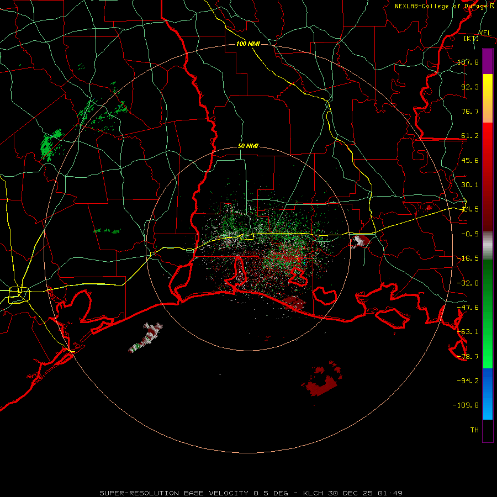Click the black TH segment of the color bar
The image size is (497, 497).
click(x=488, y=431)
